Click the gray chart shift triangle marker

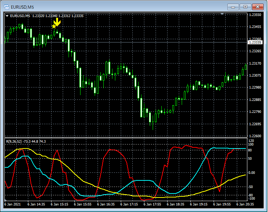[222, 14]
